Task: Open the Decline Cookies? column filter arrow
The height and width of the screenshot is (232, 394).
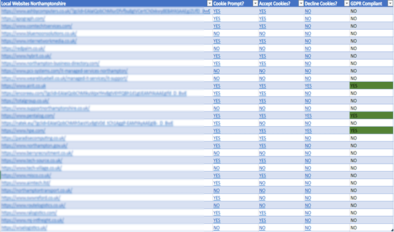Action: click(347, 4)
